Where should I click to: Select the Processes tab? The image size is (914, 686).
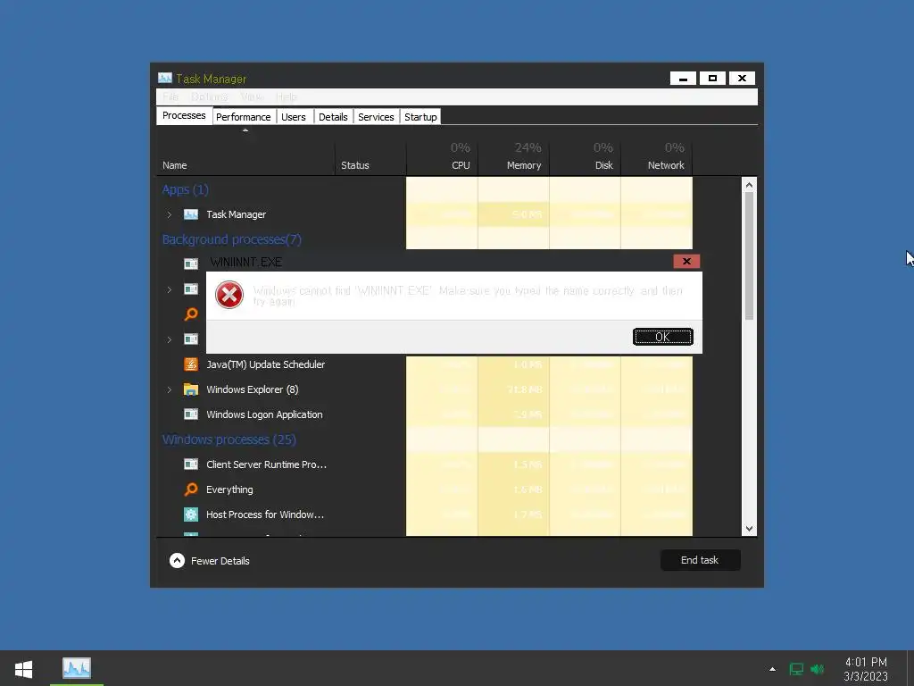(184, 115)
